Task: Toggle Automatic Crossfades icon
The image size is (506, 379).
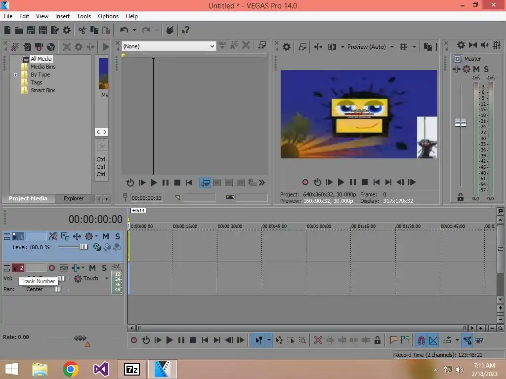Action: pos(433,340)
